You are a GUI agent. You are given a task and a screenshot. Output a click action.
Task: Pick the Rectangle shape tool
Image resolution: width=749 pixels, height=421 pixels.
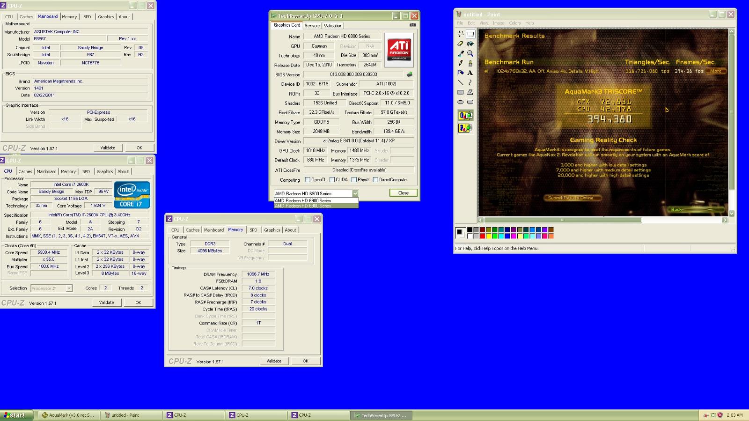461,92
